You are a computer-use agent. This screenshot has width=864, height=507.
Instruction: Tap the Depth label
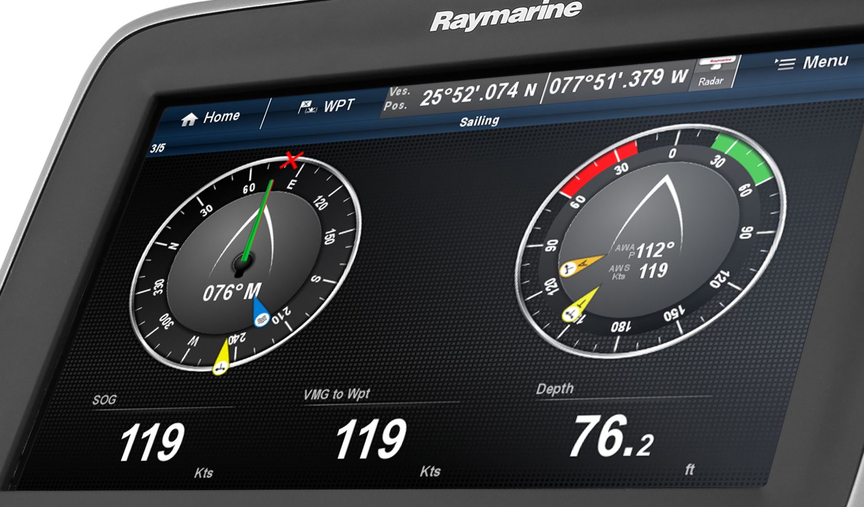coord(555,389)
